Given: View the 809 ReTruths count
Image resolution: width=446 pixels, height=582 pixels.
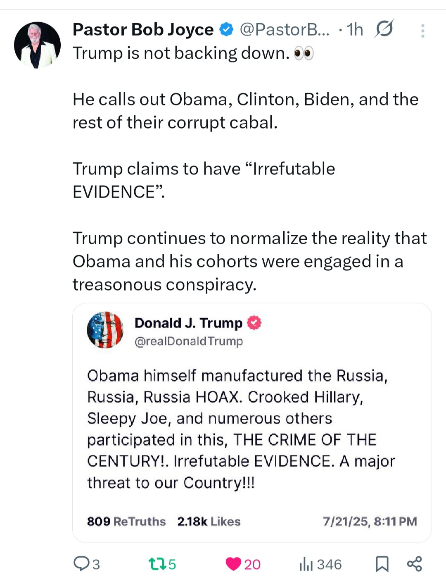Looking at the screenshot, I should [x=126, y=521].
